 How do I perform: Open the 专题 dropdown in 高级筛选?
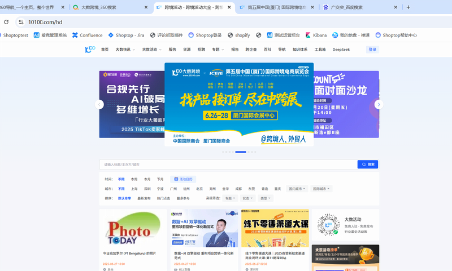230,198
